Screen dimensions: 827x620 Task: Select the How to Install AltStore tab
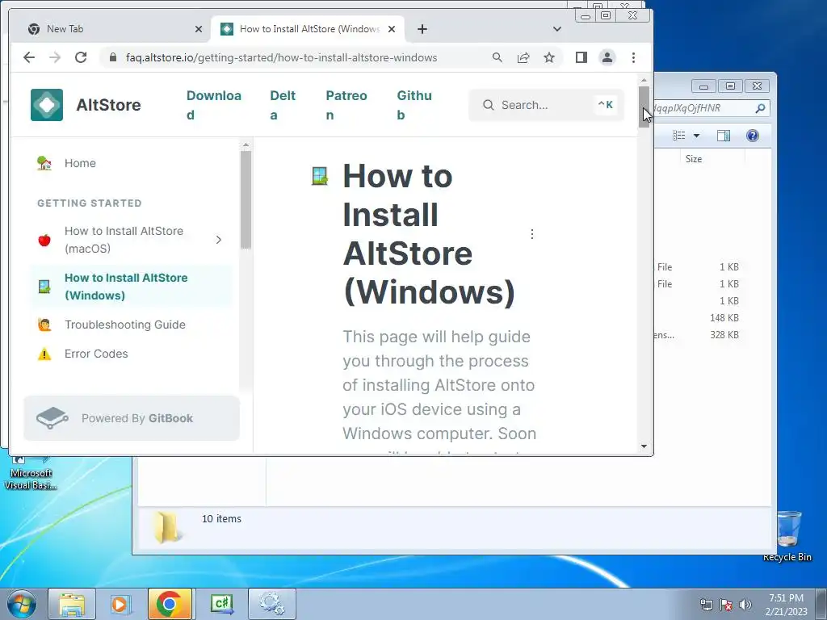309,29
